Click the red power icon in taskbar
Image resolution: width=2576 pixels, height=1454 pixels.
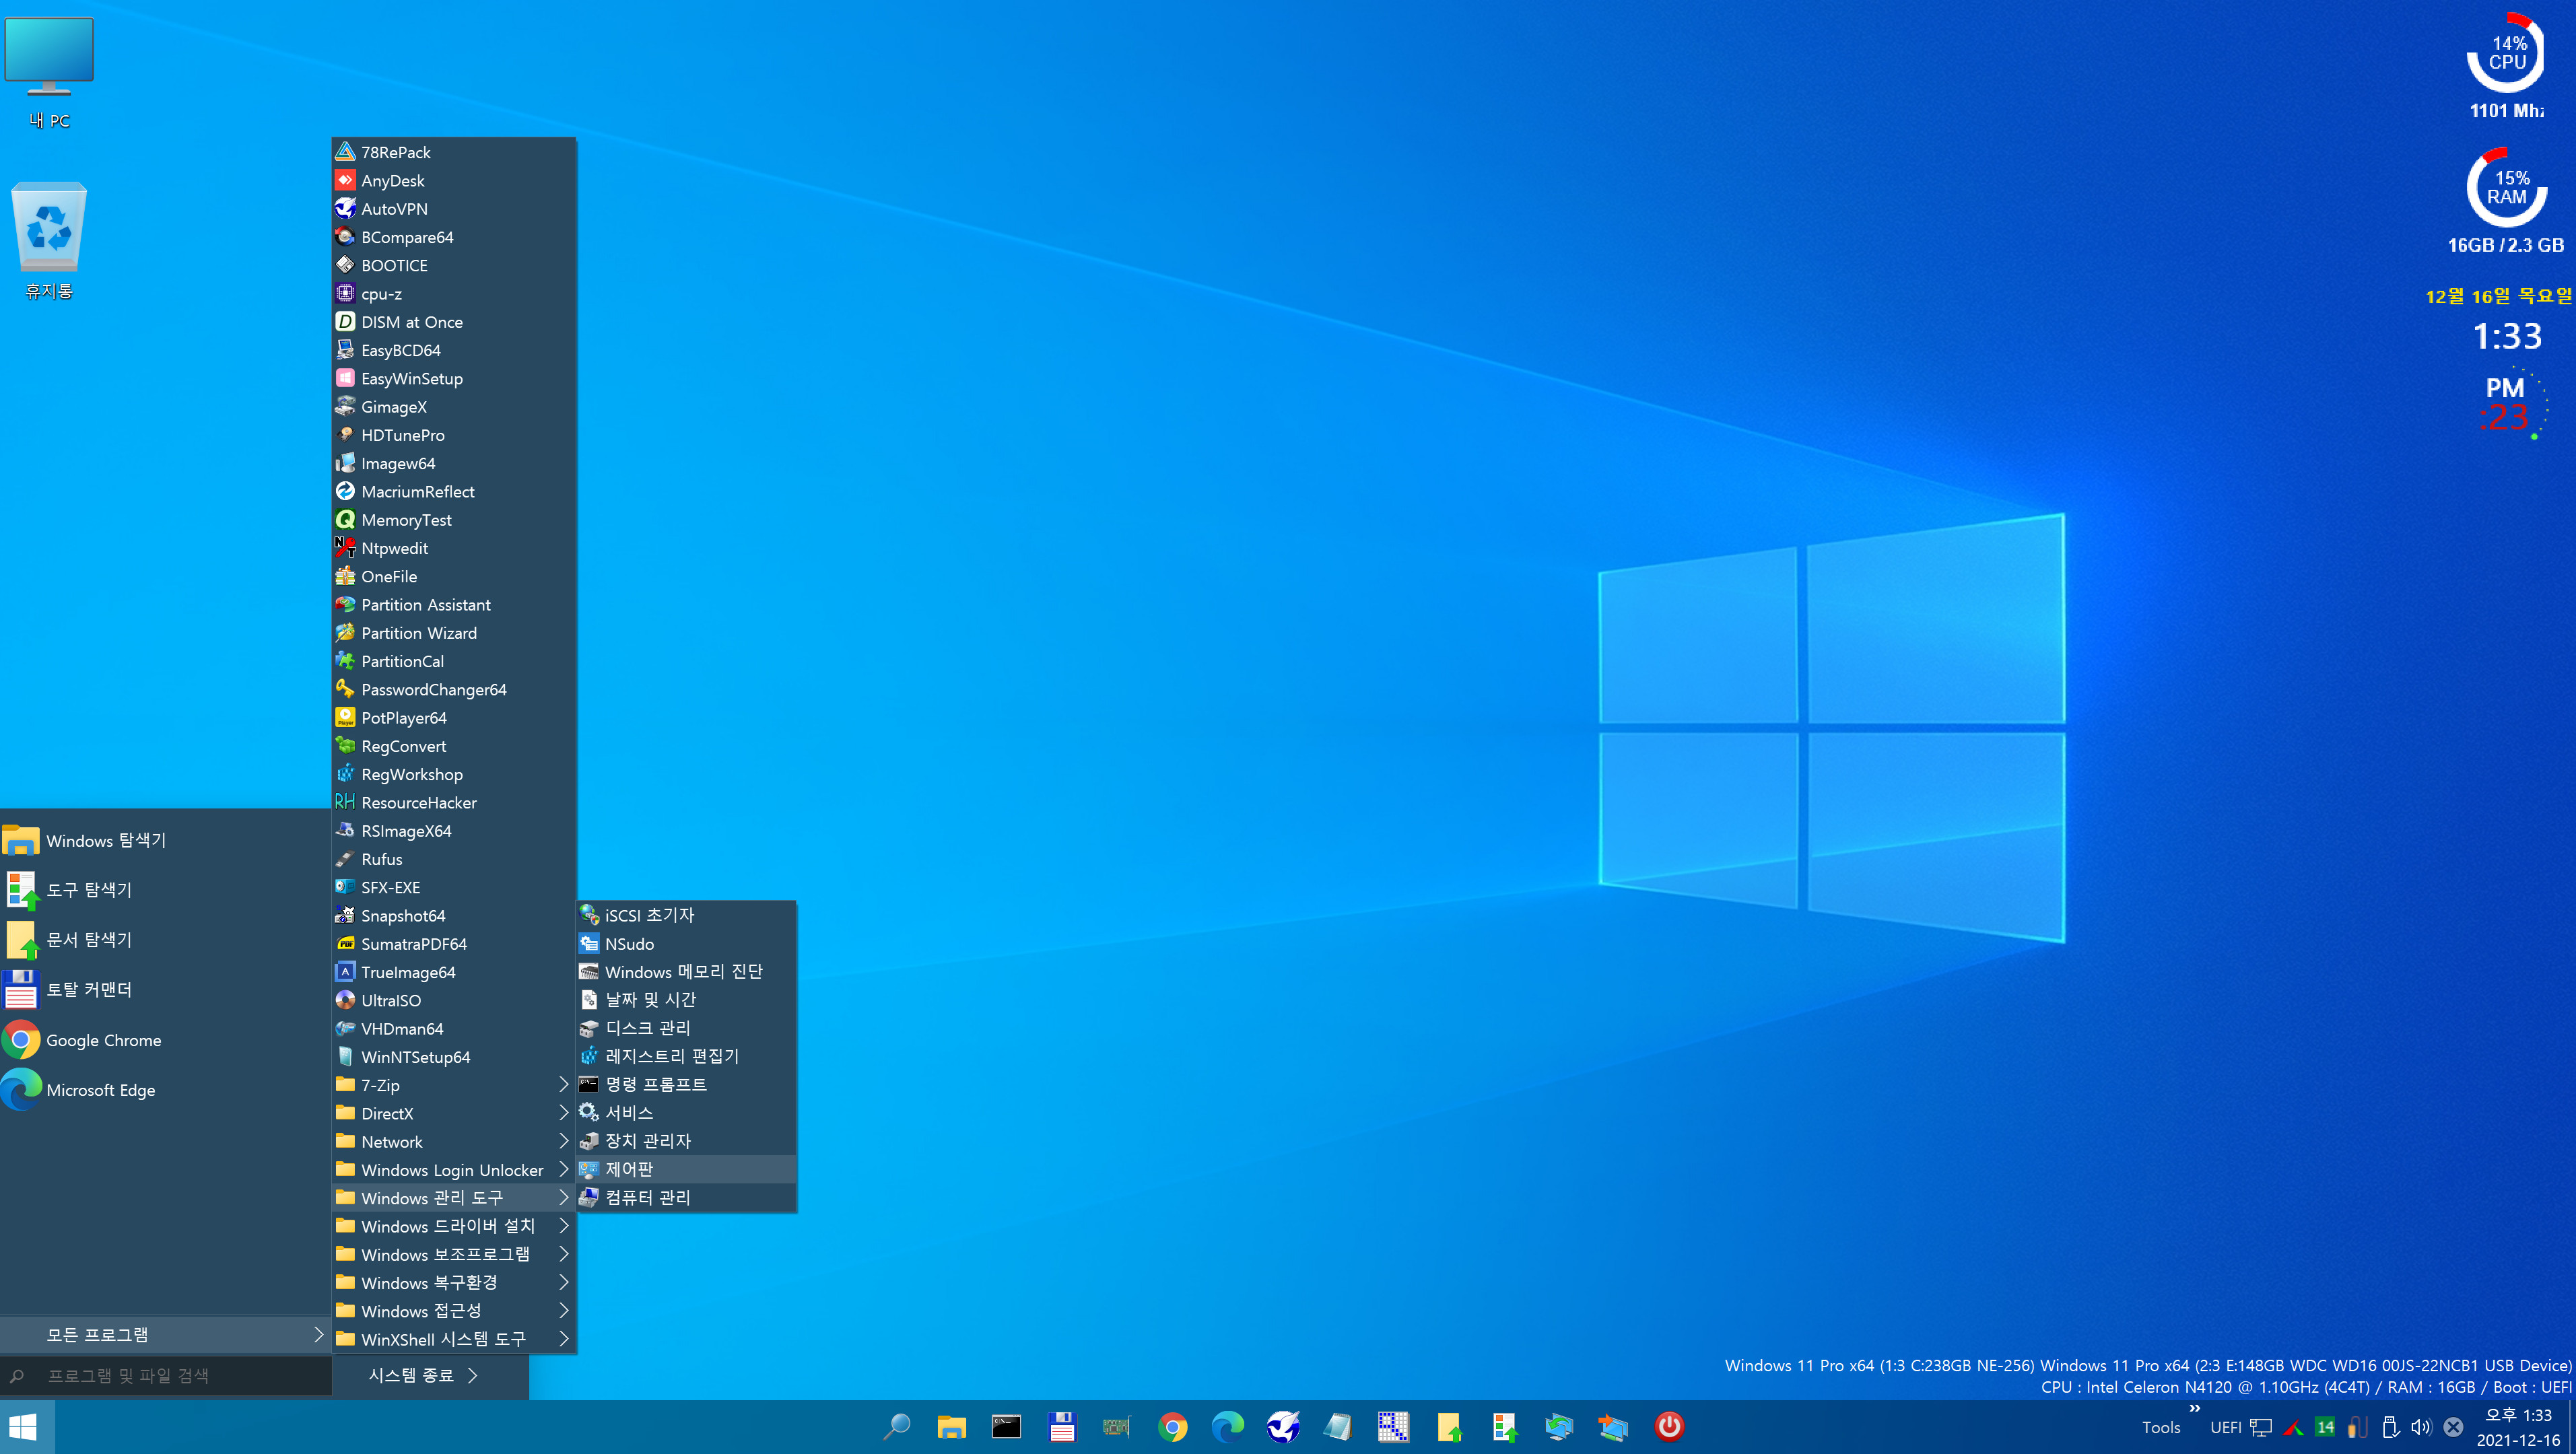pos(1668,1426)
